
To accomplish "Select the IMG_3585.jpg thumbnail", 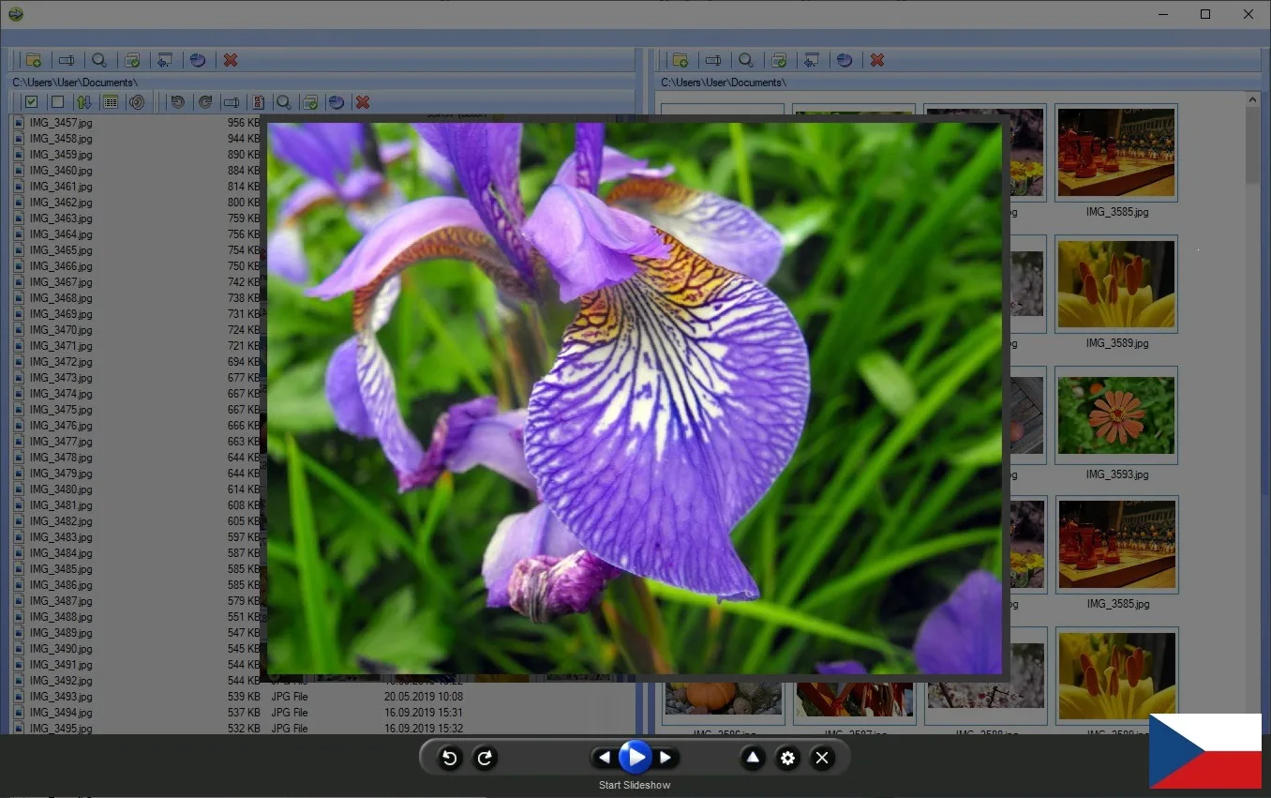I will 1115,153.
